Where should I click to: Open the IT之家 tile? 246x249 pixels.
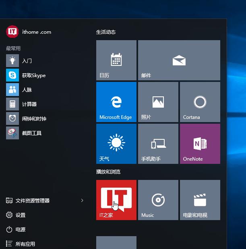116,200
